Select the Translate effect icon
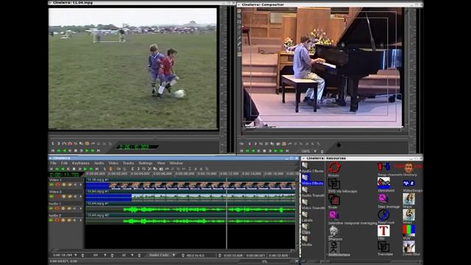Screen dimensions: 471x265 click(383, 247)
